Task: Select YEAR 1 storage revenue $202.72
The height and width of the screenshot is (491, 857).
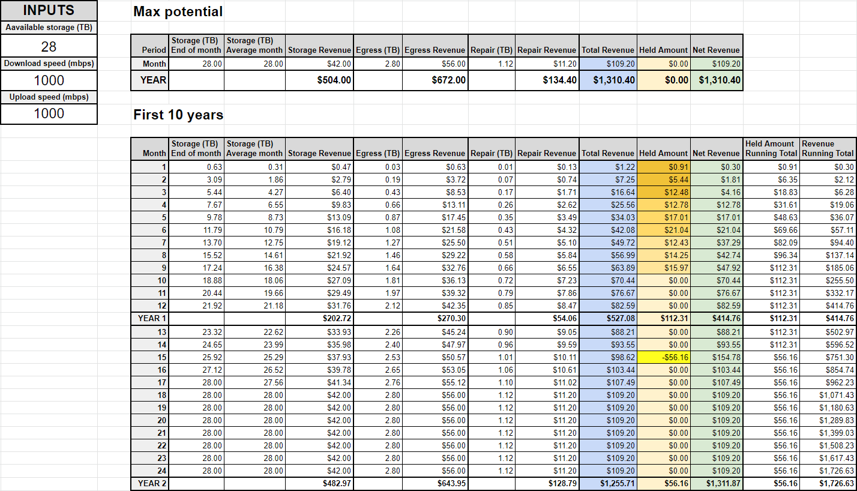Action: (x=319, y=318)
